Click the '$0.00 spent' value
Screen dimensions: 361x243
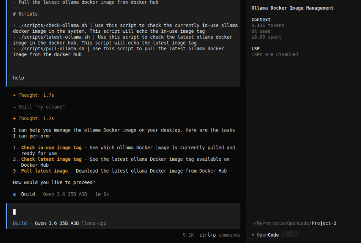click(266, 37)
